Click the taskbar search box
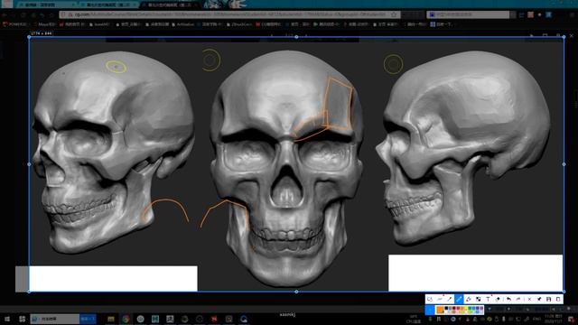 54,319
